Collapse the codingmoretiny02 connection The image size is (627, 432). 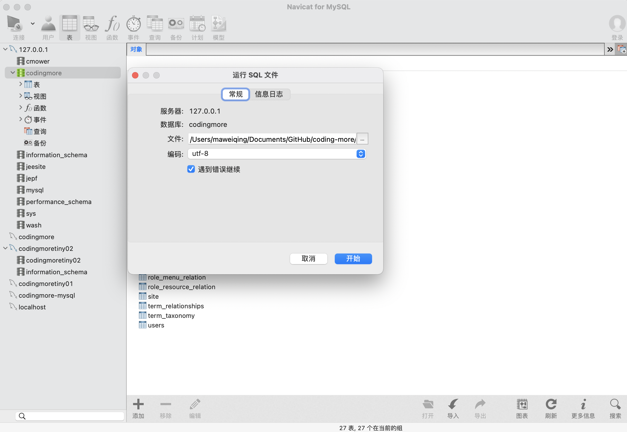tap(5, 248)
